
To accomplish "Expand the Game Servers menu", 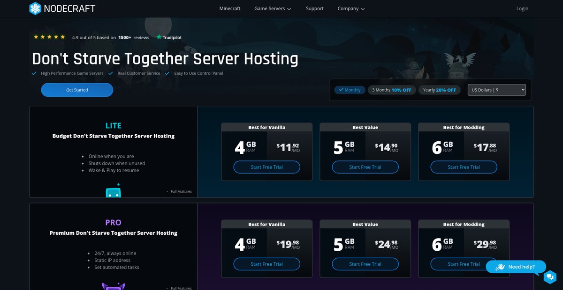I will tap(273, 8).
